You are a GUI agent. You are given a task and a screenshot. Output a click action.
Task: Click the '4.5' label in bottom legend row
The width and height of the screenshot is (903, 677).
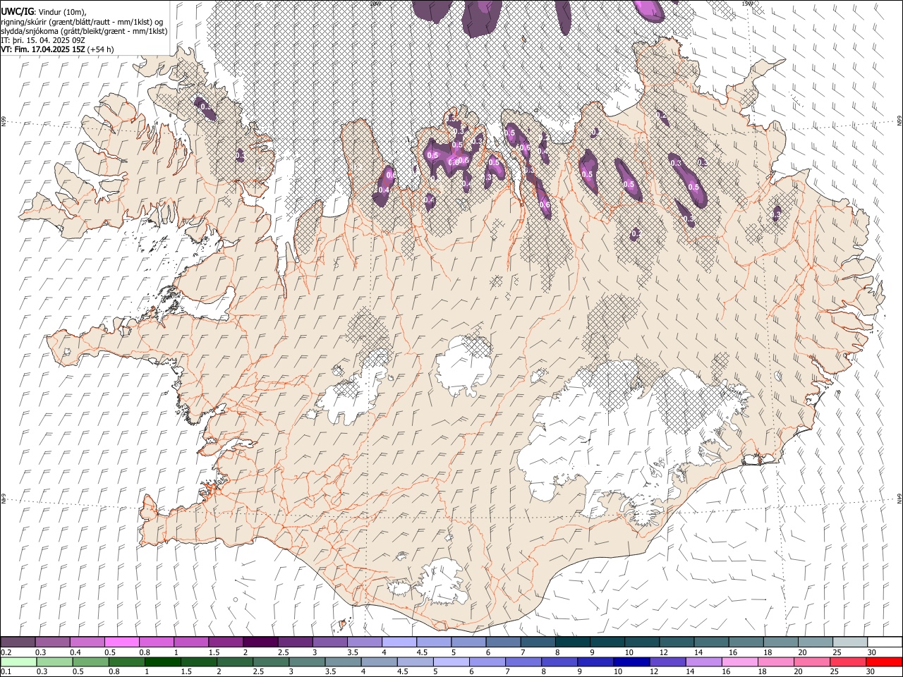point(404,672)
